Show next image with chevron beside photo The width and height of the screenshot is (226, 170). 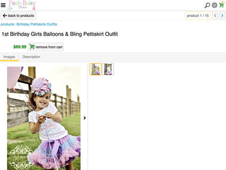(85, 118)
